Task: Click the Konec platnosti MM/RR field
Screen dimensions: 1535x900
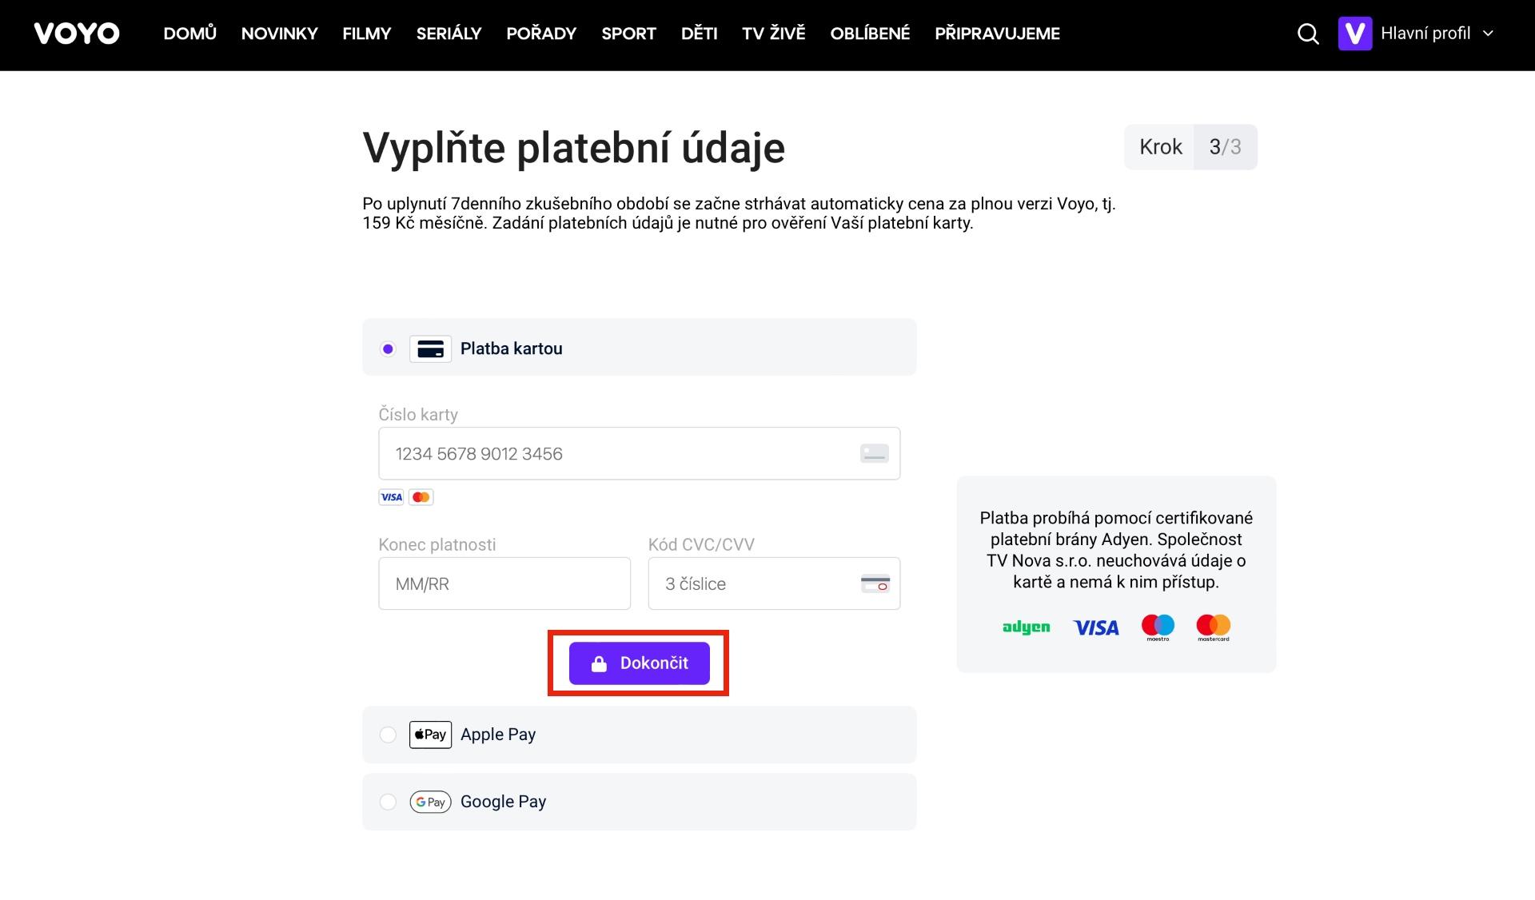Action: point(504,583)
